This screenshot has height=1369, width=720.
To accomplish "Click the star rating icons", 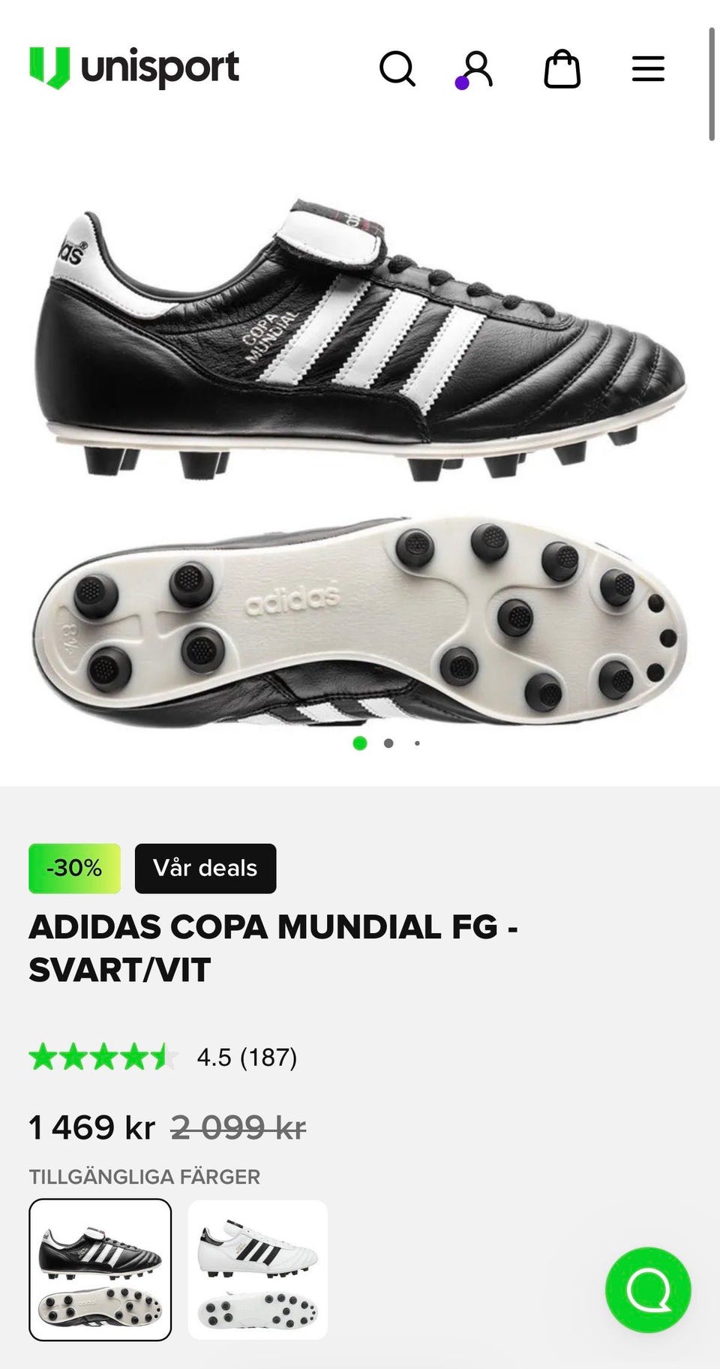I will click(103, 1057).
